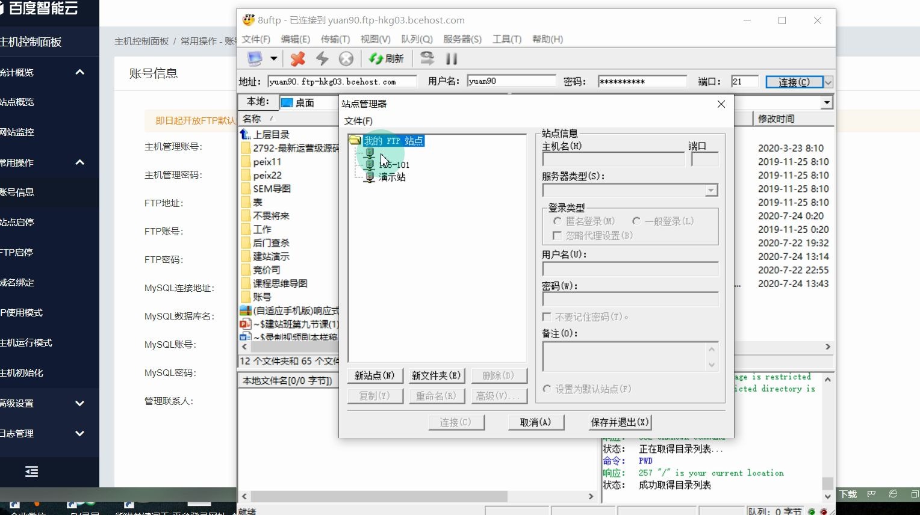Click the 保存并退出 button
Image resolution: width=920 pixels, height=515 pixels.
pyautogui.click(x=619, y=422)
